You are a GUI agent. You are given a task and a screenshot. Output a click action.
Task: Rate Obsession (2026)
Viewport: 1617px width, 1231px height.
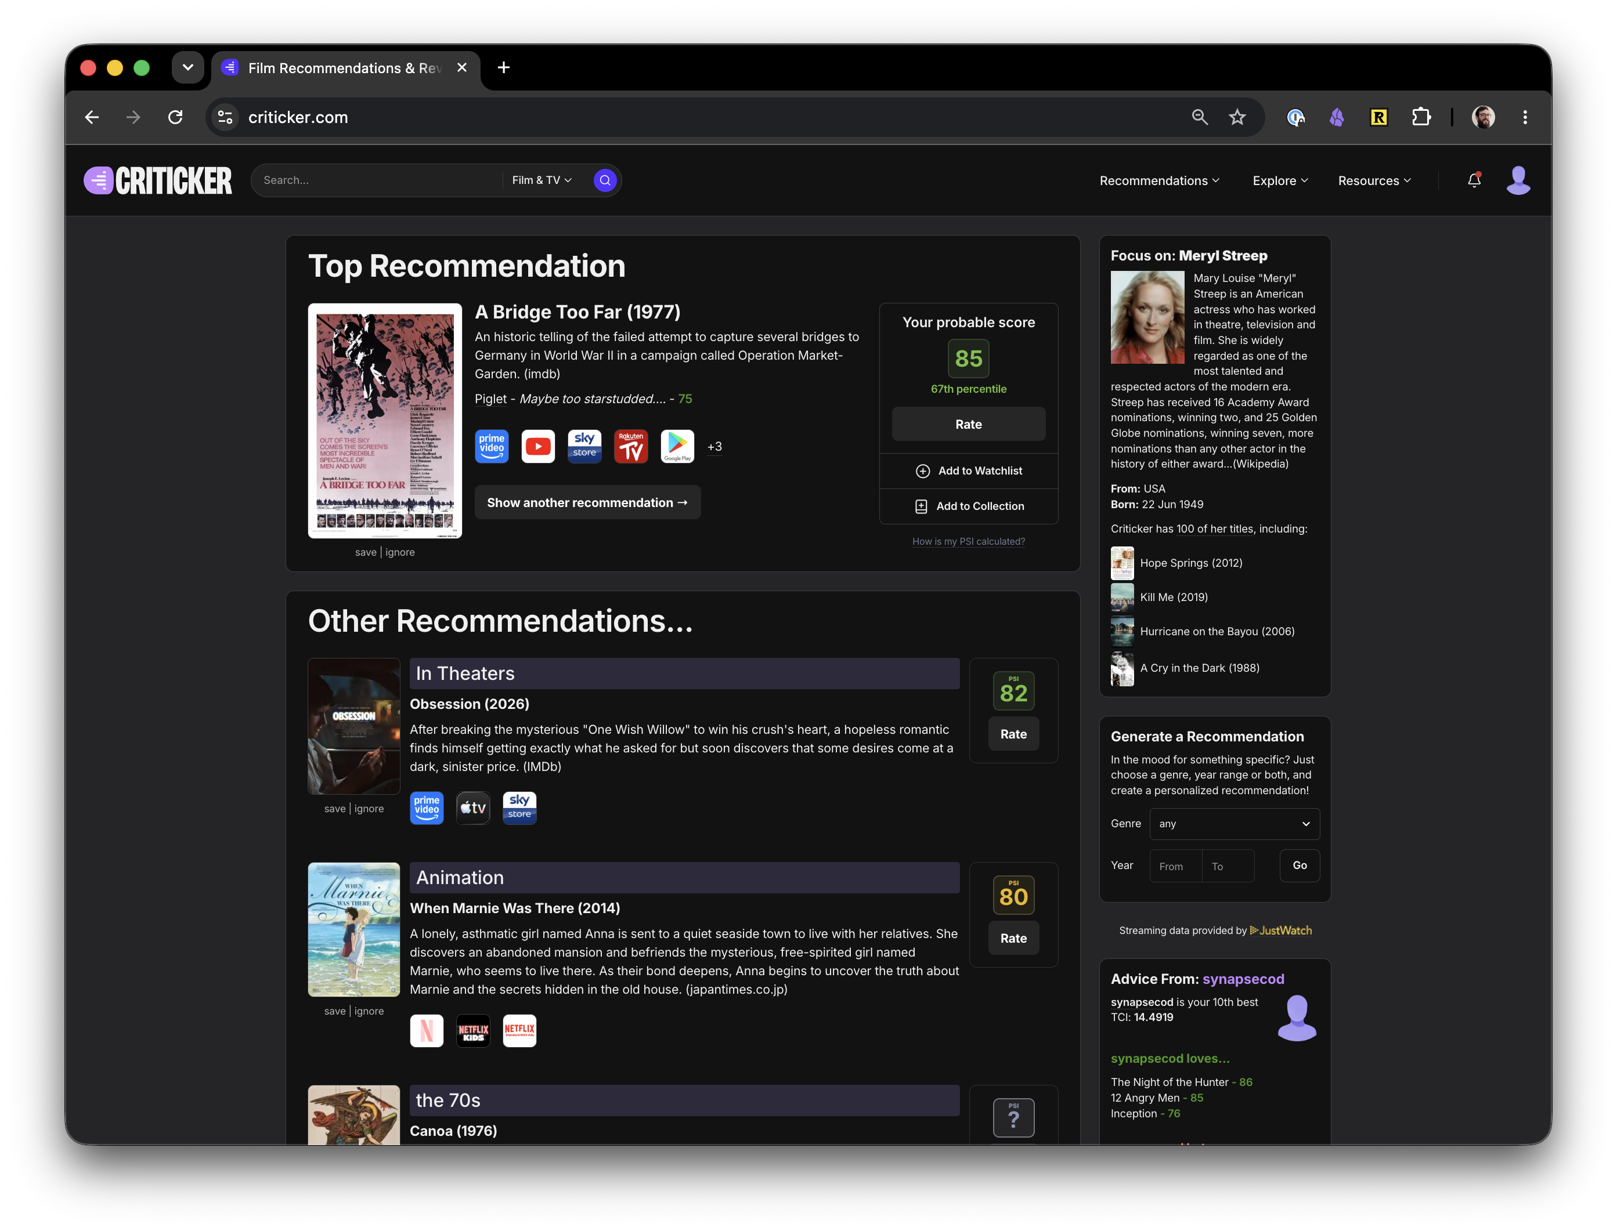click(x=1013, y=734)
